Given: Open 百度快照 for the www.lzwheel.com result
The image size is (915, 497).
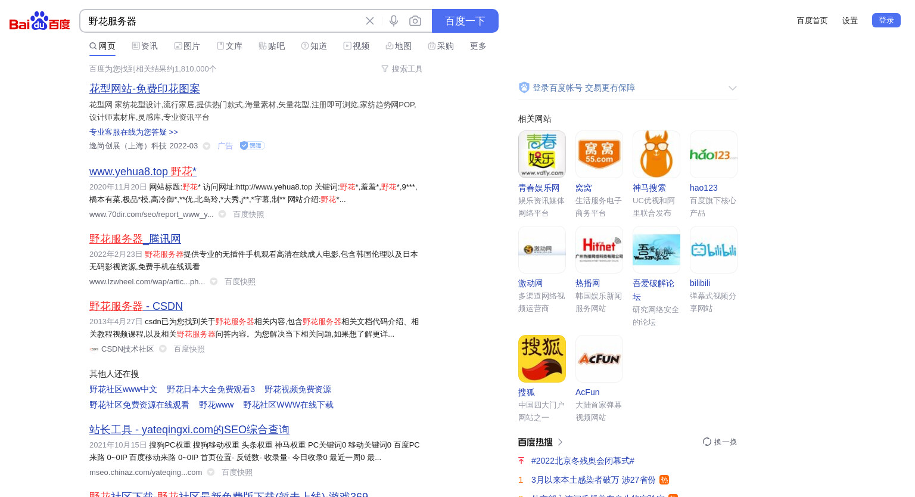Looking at the screenshot, I should [240, 281].
